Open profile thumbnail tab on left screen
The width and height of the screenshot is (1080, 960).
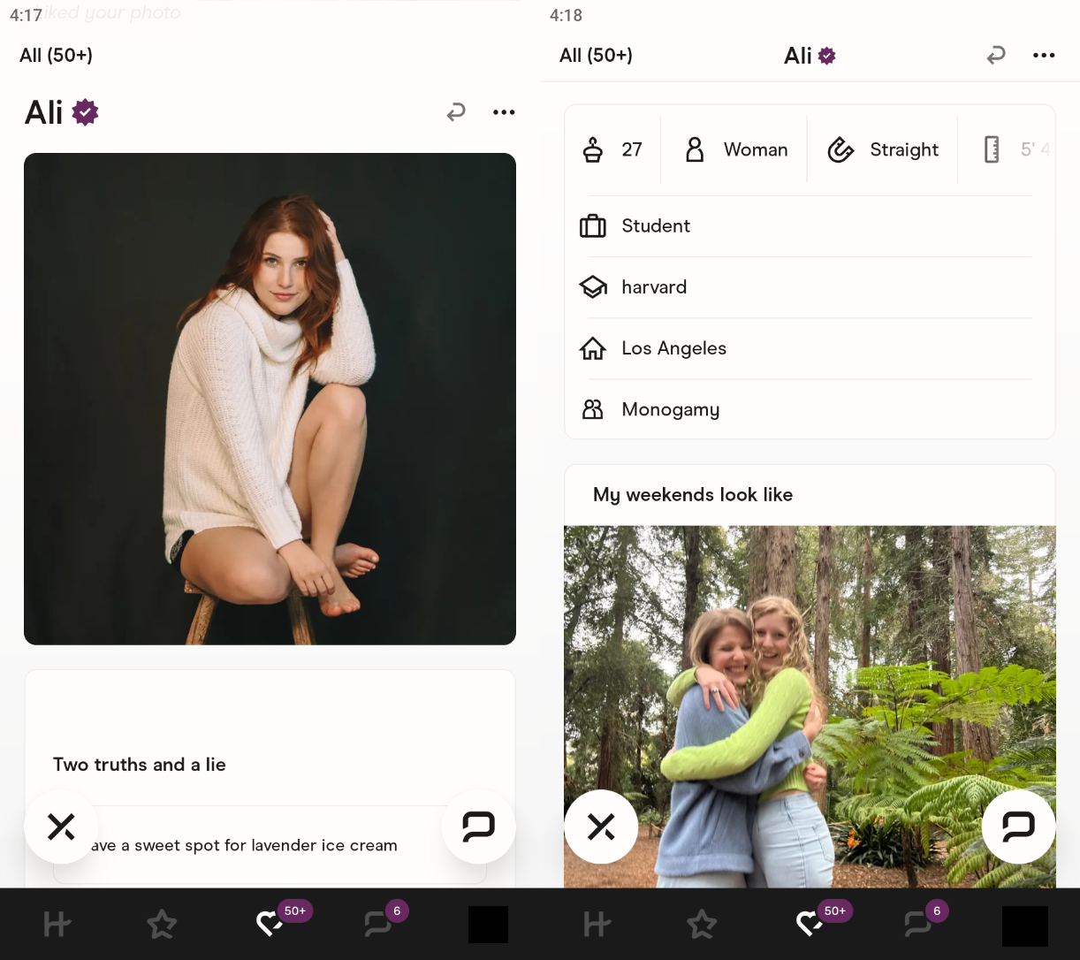point(488,925)
